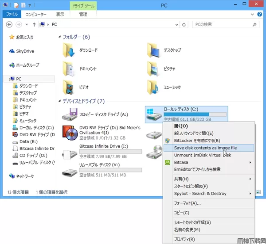Click the Bitcasa green icon in context menu

coord(168,162)
